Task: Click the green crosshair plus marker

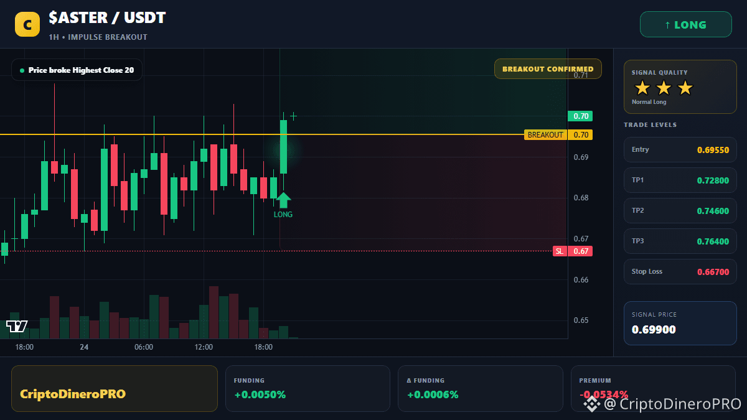Action: pos(293,116)
